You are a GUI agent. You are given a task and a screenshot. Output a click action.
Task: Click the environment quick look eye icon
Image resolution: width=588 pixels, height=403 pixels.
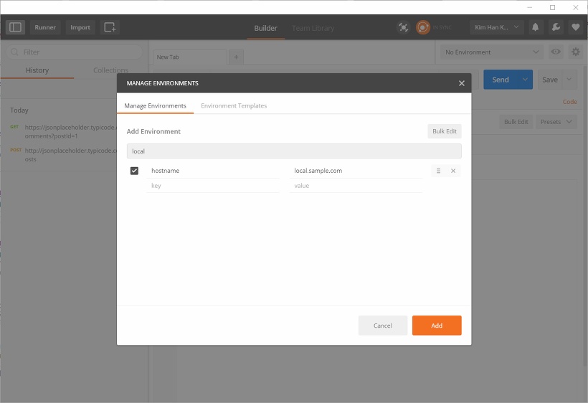556,52
